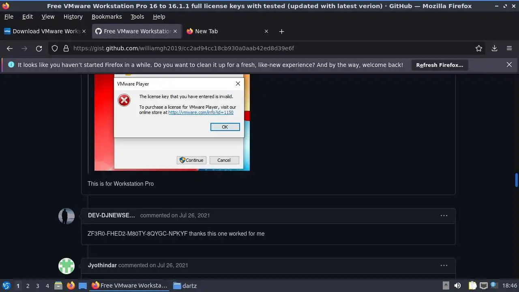Image resolution: width=519 pixels, height=292 pixels.
Task: Dismiss the refresh Firefox notification bar
Action: pos(509,64)
